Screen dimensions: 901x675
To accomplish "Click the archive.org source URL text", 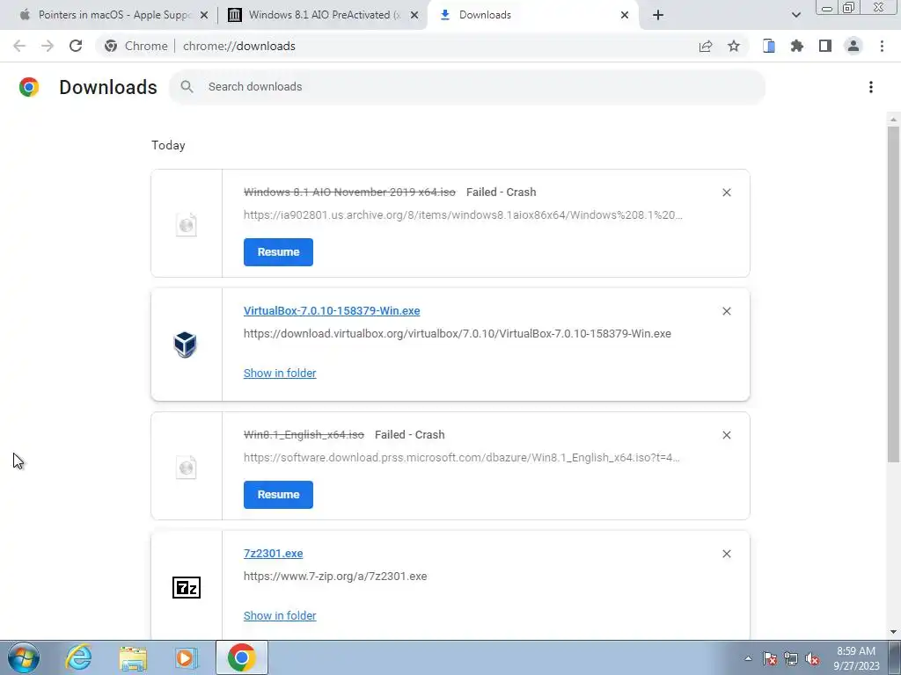I will [x=463, y=215].
